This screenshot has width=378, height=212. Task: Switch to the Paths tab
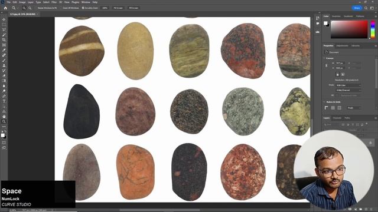point(347,118)
